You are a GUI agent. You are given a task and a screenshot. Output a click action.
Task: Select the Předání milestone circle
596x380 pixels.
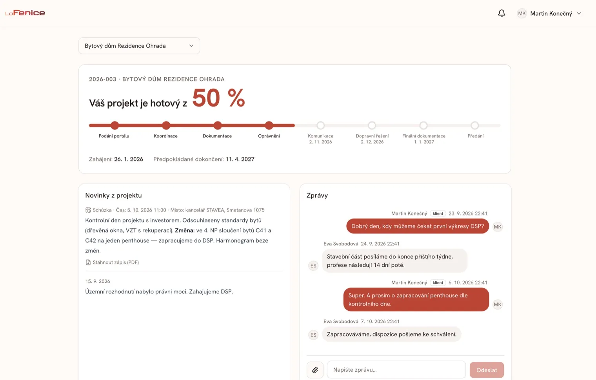pos(475,125)
